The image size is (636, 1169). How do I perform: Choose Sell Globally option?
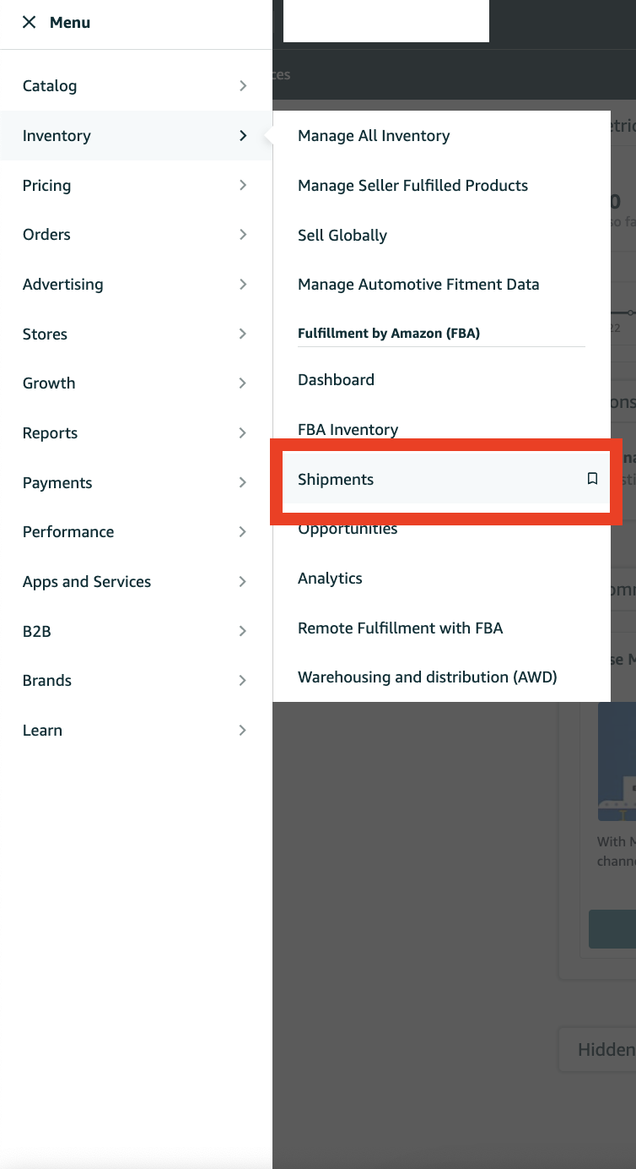342,236
